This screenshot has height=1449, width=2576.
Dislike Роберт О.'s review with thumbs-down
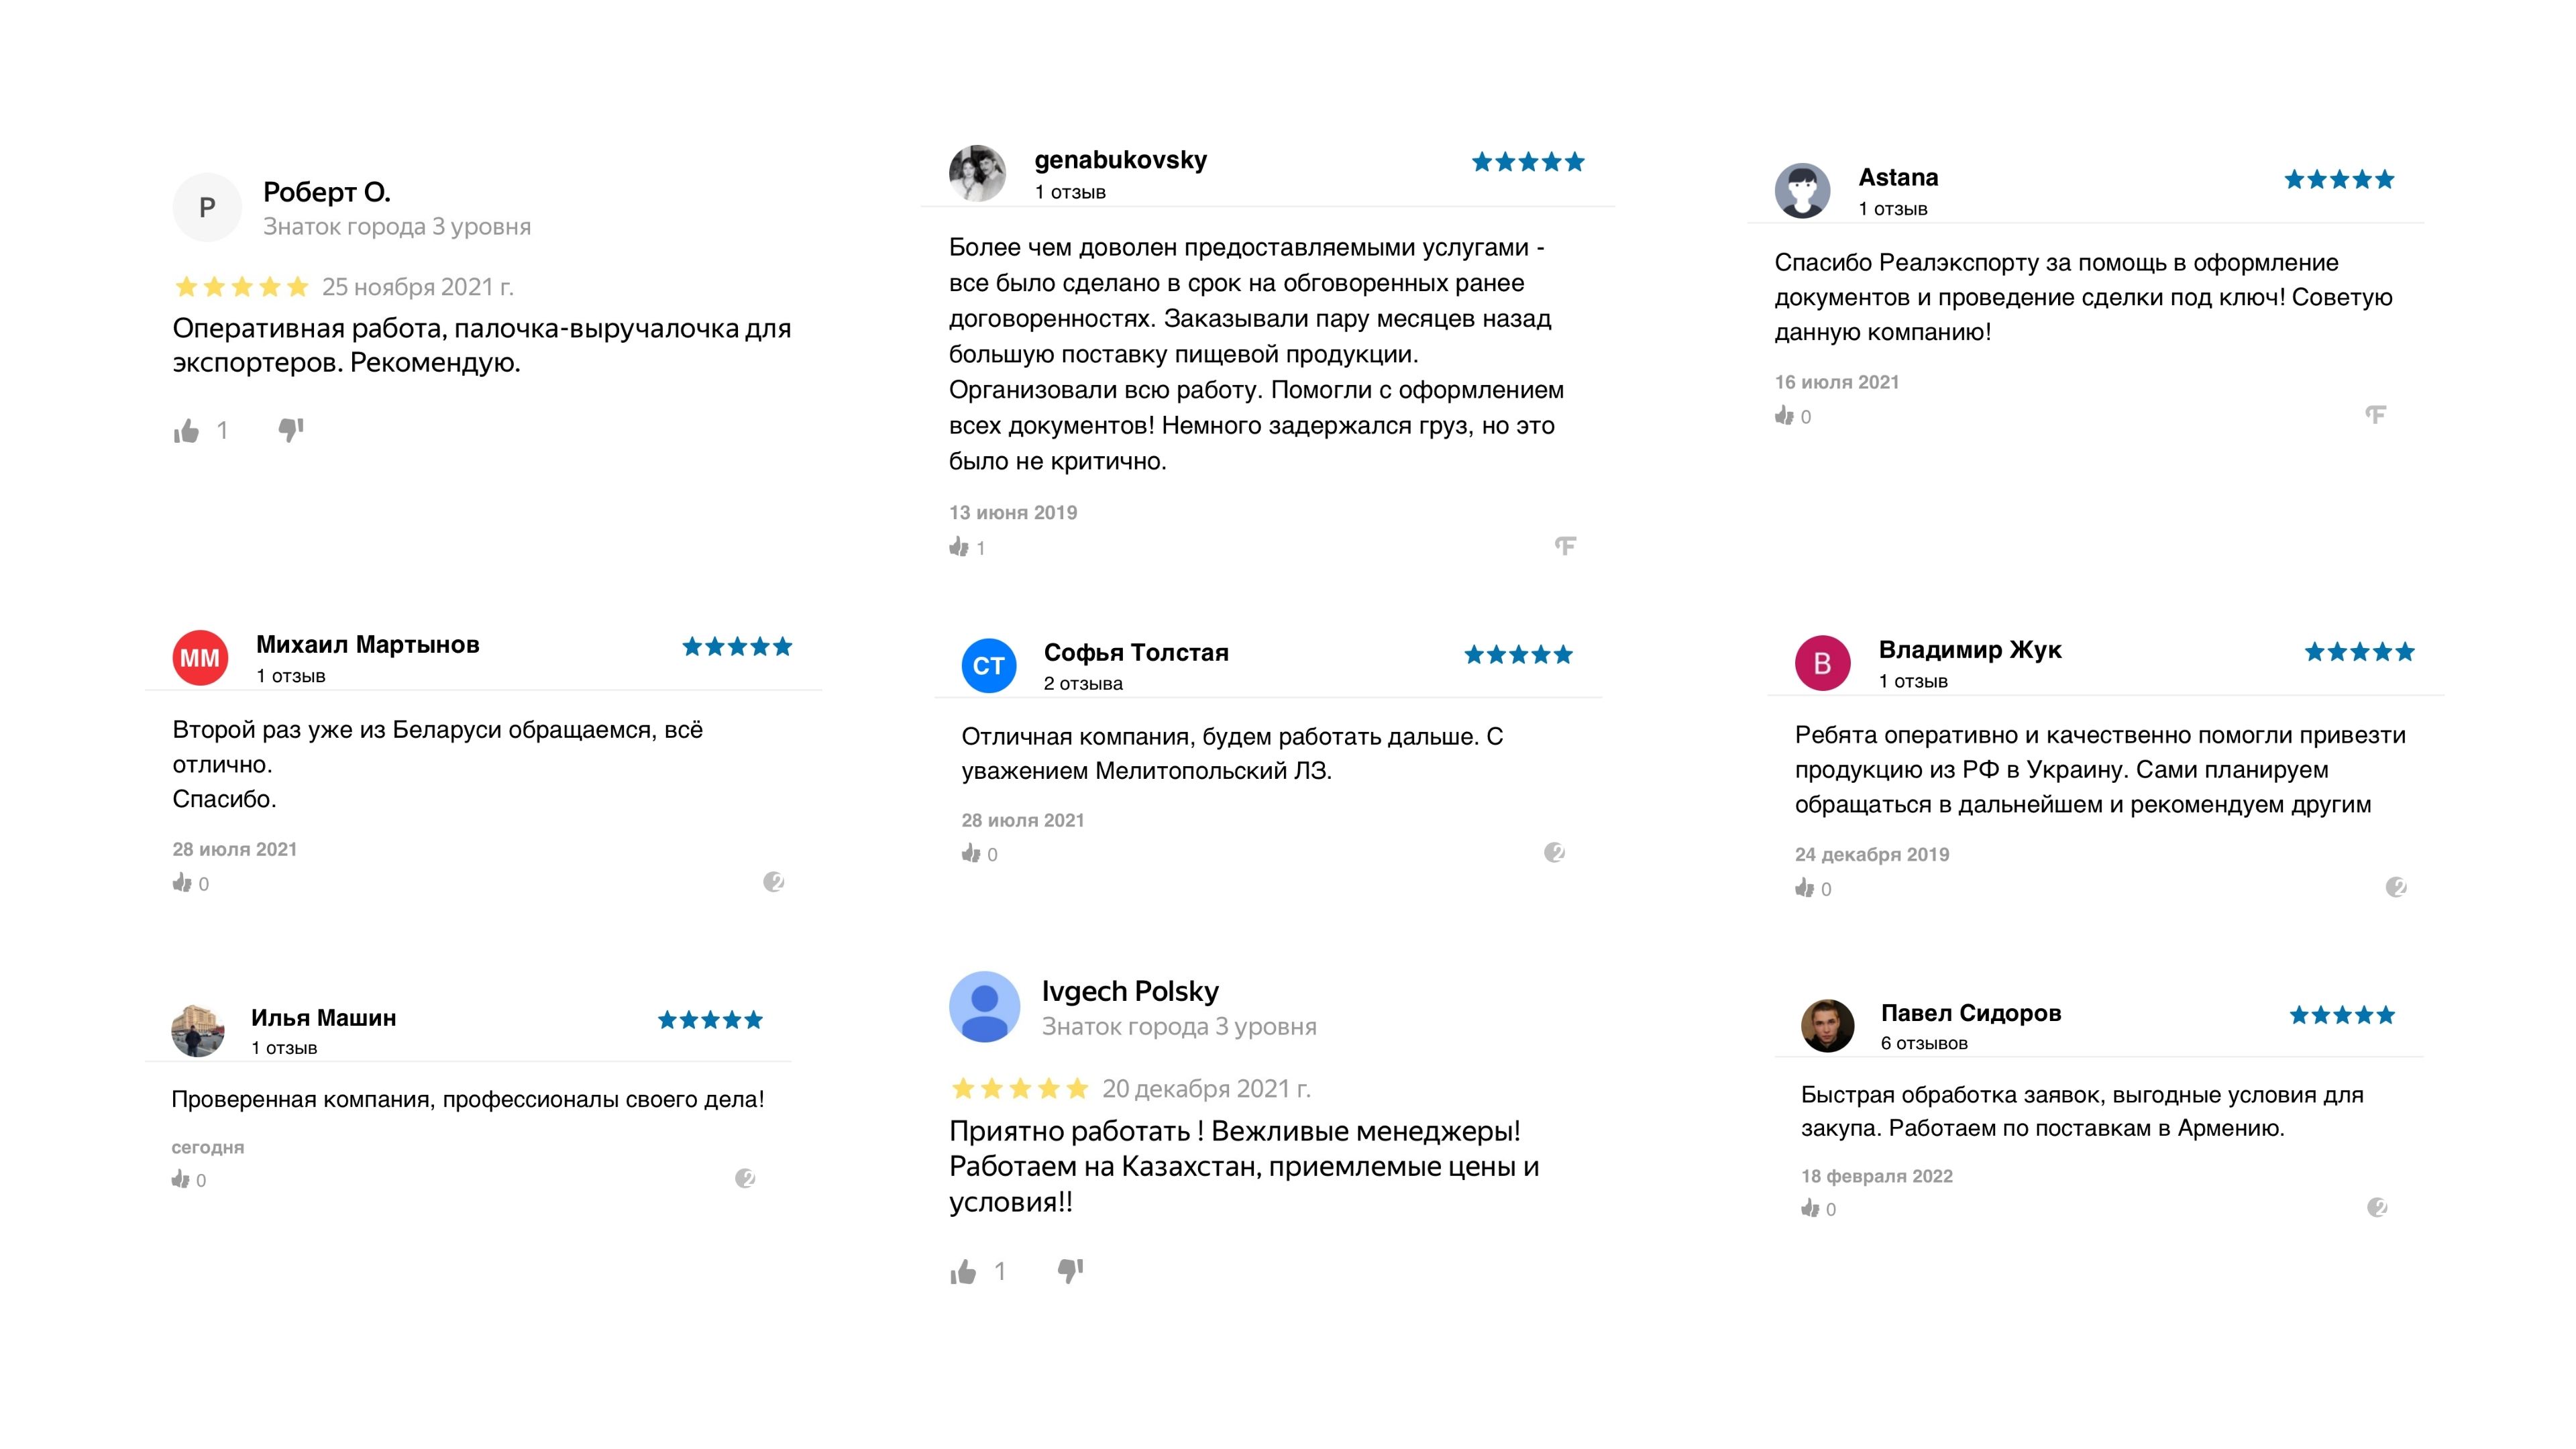(290, 430)
